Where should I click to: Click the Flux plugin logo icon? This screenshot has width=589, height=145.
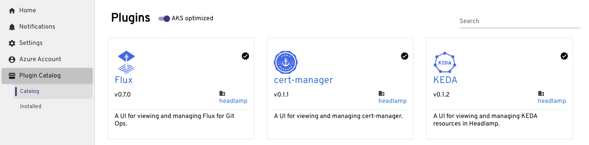tap(126, 62)
